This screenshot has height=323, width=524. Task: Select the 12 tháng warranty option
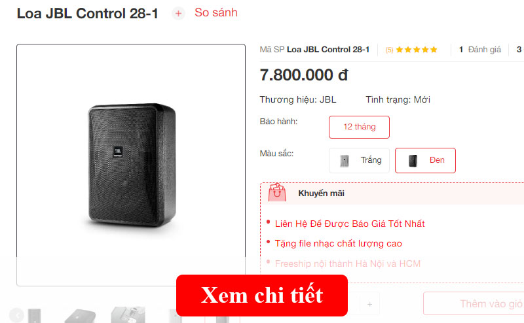(x=359, y=127)
